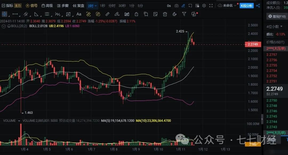
Task: Switch to the 5分 timeframe
Action: 140,6
